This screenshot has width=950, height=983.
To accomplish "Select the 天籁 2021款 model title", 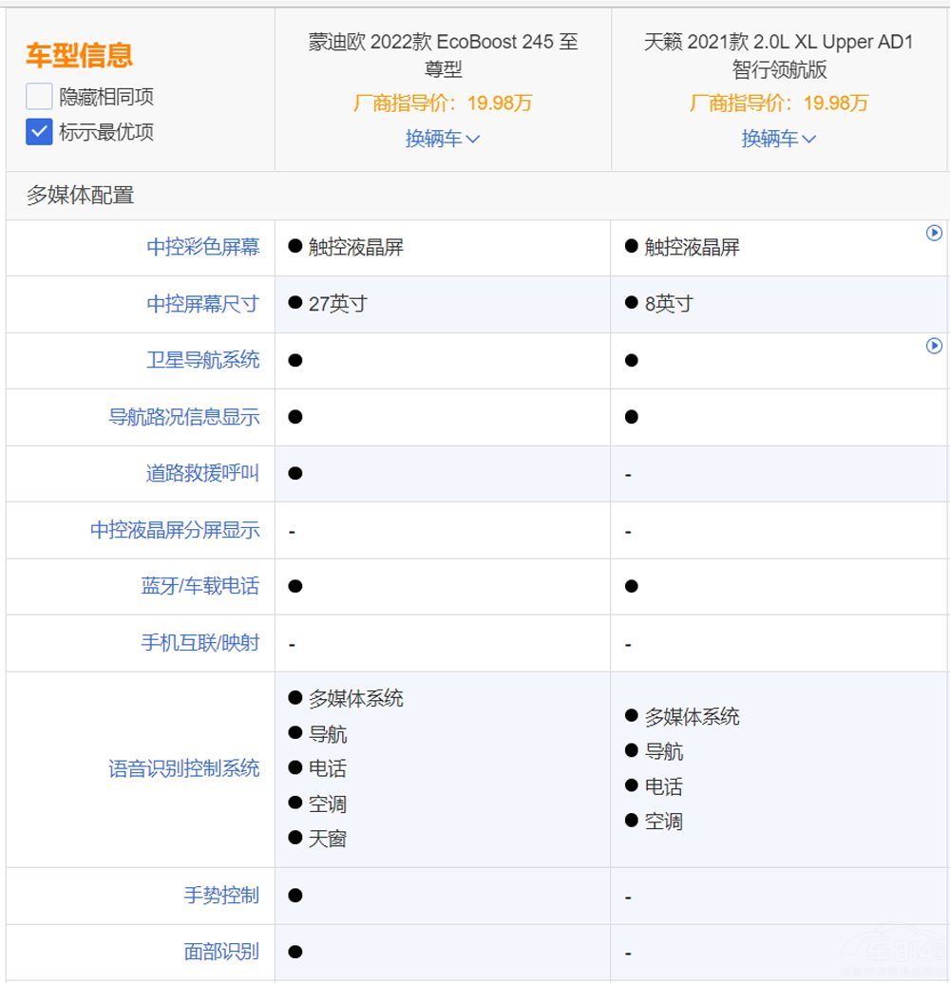I will [x=779, y=54].
